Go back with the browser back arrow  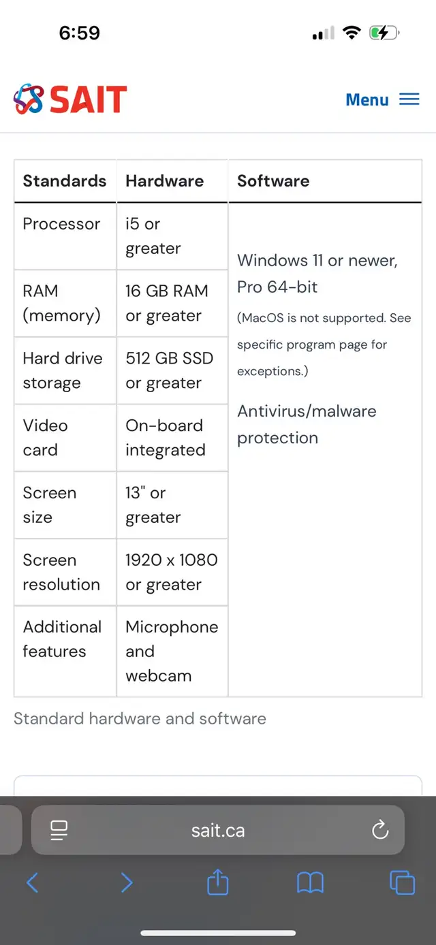click(33, 883)
